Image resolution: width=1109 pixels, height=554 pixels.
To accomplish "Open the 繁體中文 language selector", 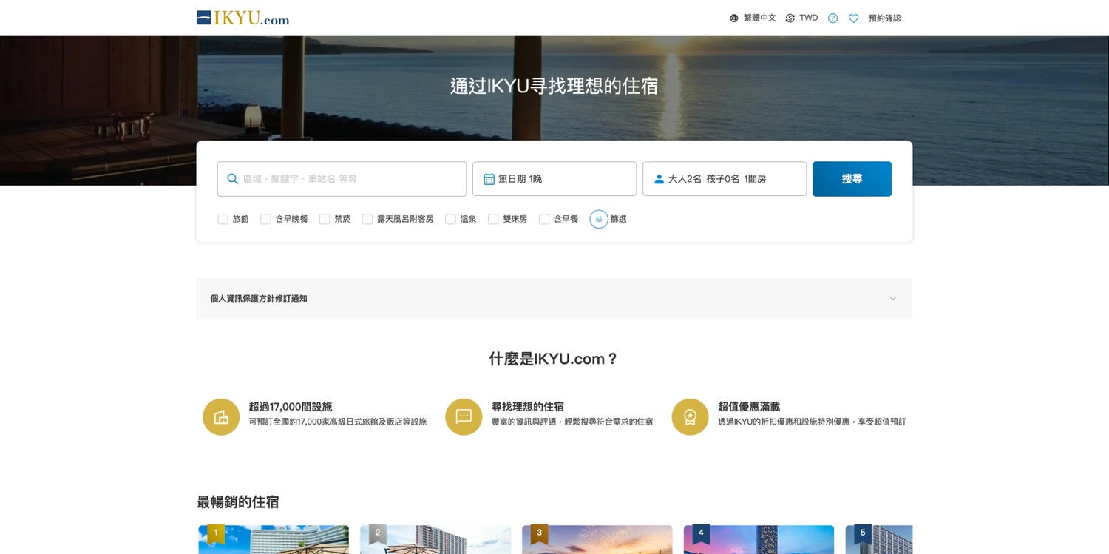I will point(753,18).
